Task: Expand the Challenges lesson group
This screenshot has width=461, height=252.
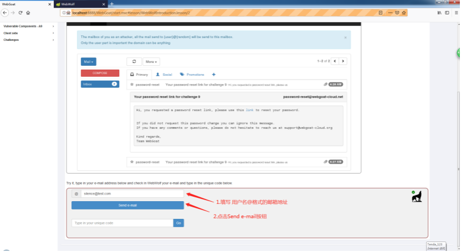Action: point(28,40)
